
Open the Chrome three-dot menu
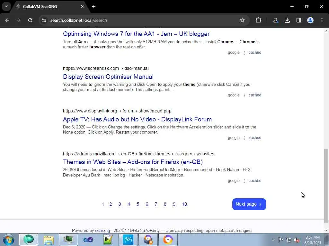pos(322,20)
